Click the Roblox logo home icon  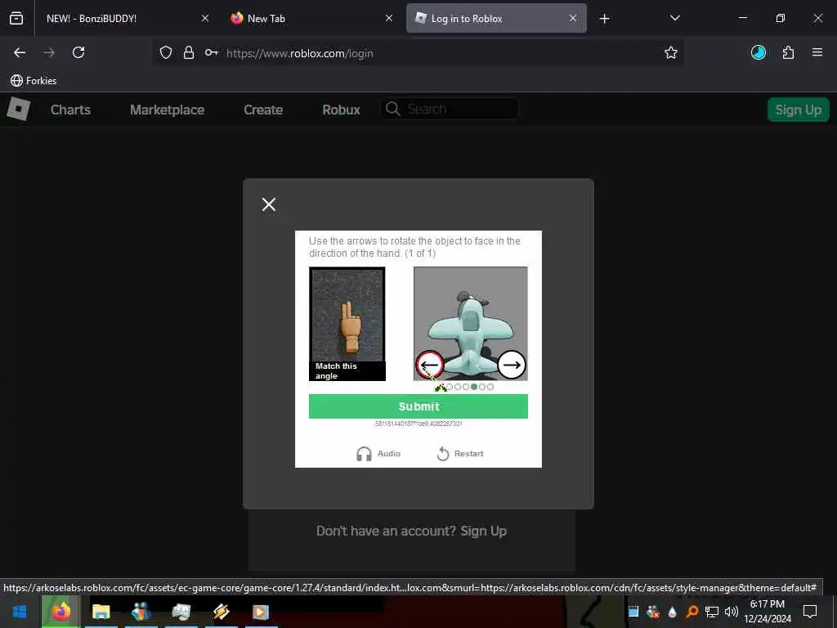point(18,109)
